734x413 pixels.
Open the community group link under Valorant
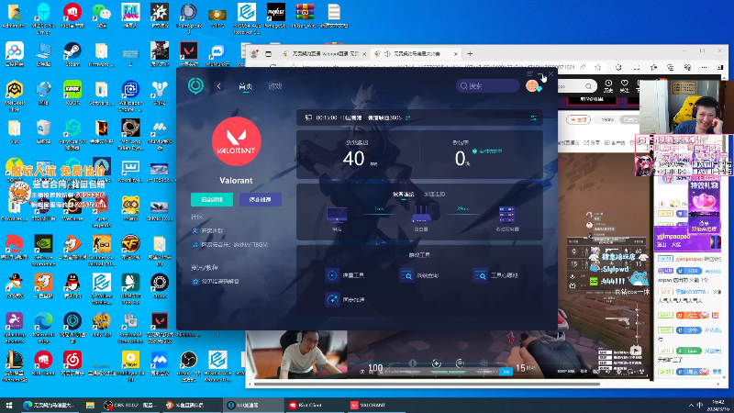(x=208, y=231)
